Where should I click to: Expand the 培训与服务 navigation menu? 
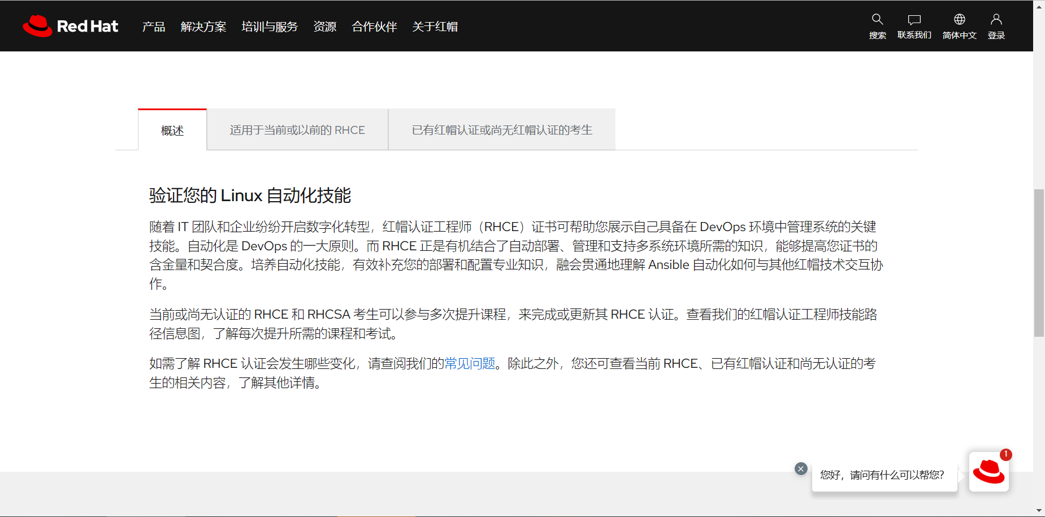click(270, 27)
